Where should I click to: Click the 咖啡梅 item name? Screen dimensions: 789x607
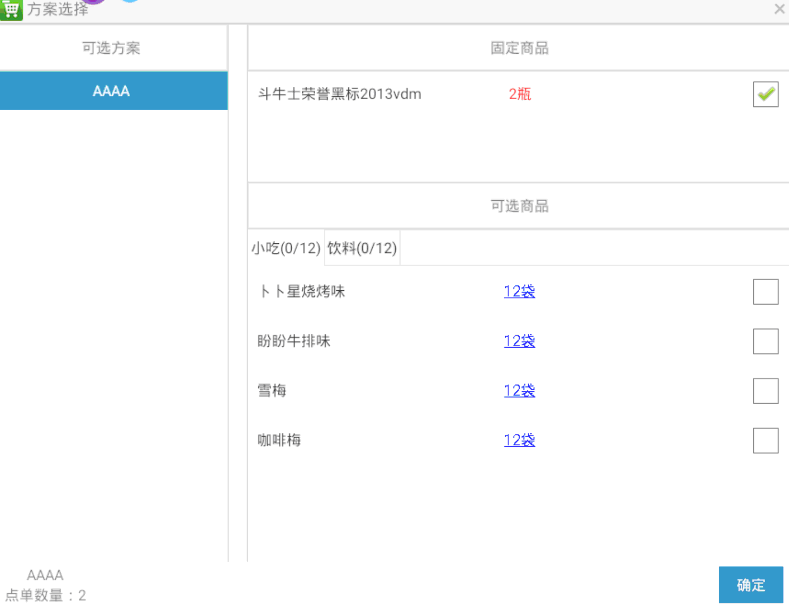(280, 440)
